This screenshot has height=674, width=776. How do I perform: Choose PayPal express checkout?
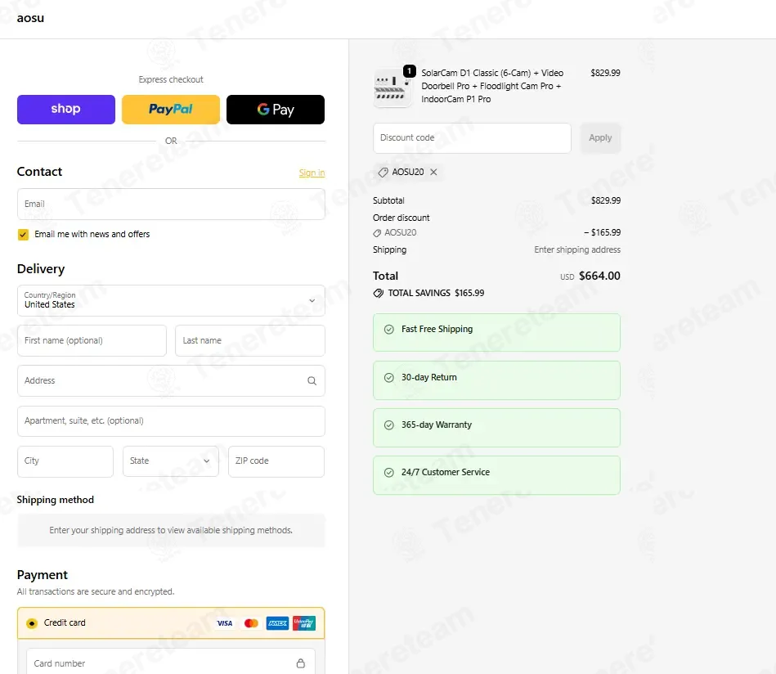[171, 110]
